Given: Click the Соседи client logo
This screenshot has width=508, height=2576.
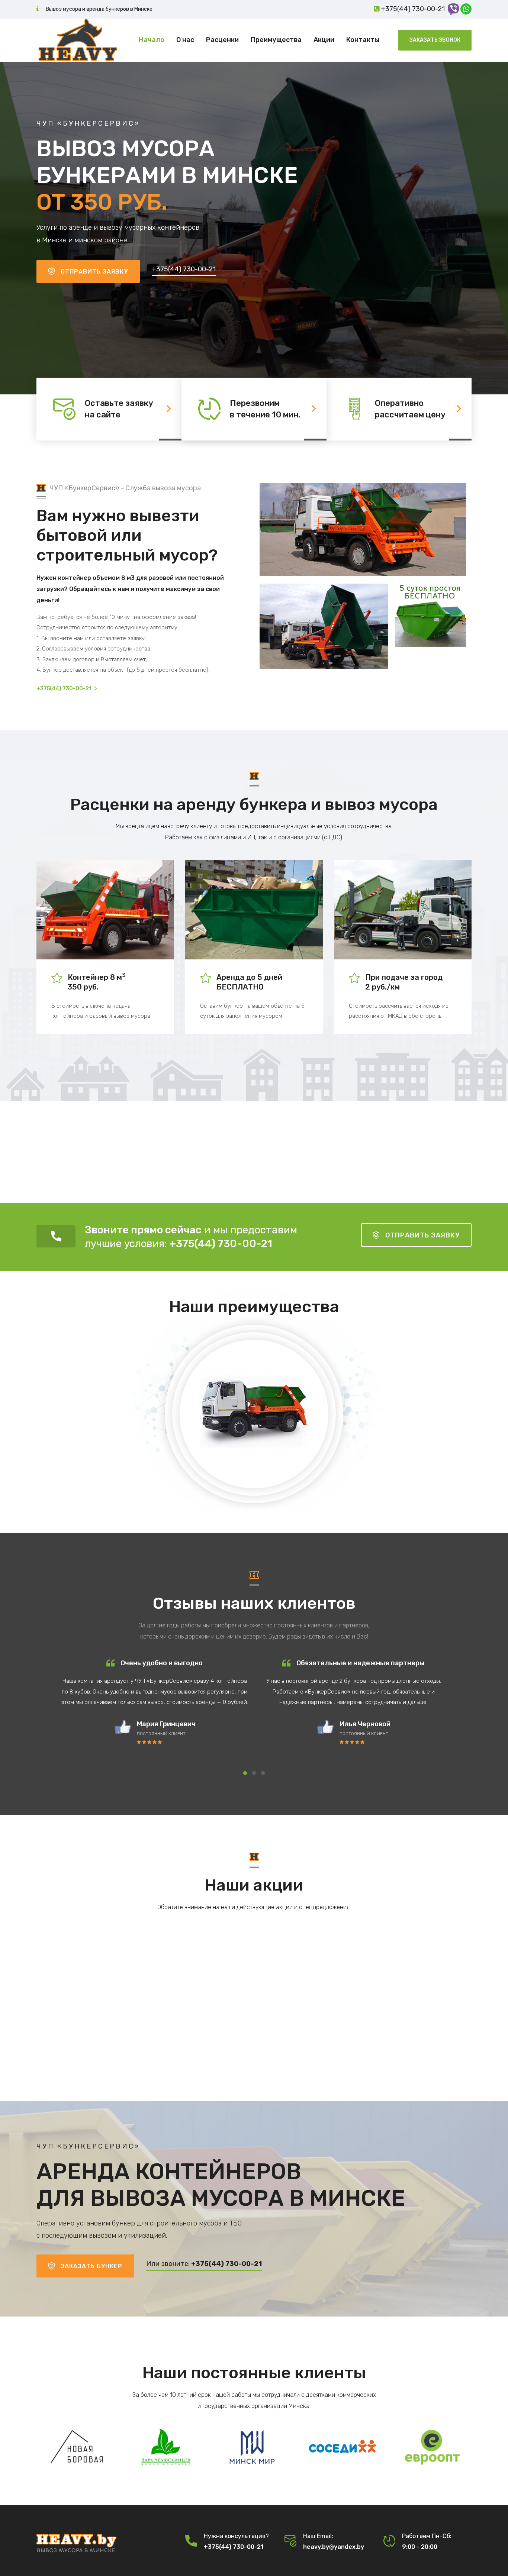Looking at the screenshot, I should (342, 2447).
